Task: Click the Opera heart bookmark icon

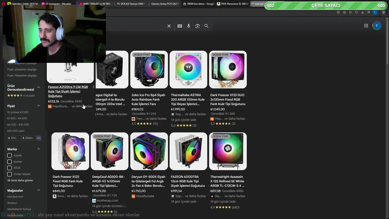Action: click(356, 12)
